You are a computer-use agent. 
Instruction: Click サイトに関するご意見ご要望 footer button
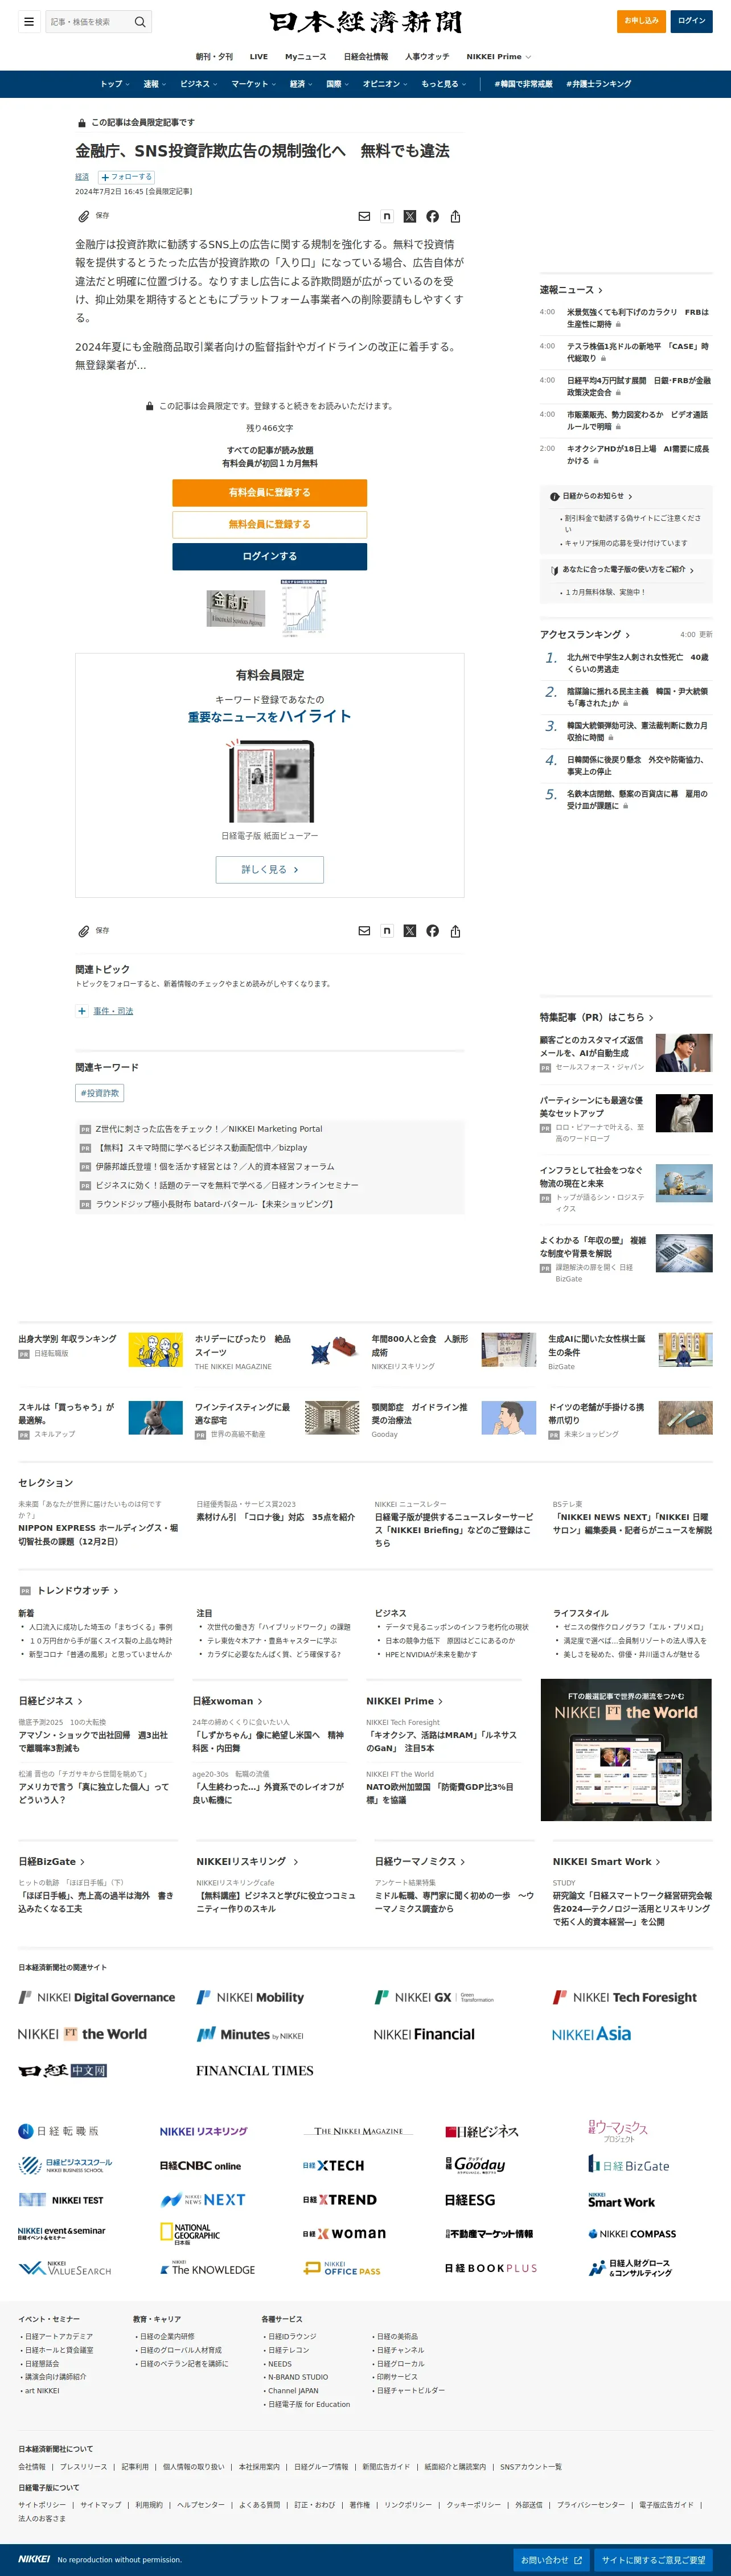point(654,2560)
